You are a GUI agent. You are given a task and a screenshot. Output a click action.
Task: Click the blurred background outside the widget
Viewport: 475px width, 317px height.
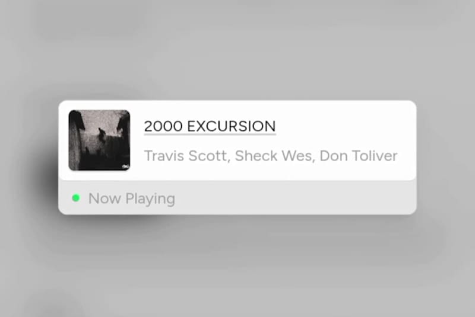(237, 49)
